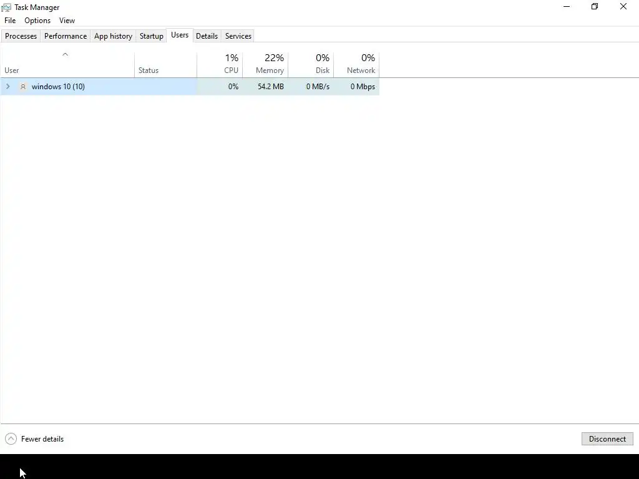The height and width of the screenshot is (479, 639).
Task: Minimize the Task Manager window
Action: click(x=567, y=6)
